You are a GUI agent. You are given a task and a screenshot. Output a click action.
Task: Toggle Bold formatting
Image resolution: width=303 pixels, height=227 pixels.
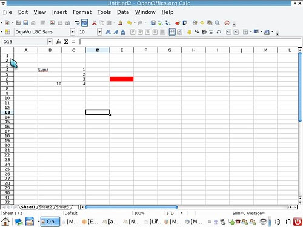click(108, 32)
